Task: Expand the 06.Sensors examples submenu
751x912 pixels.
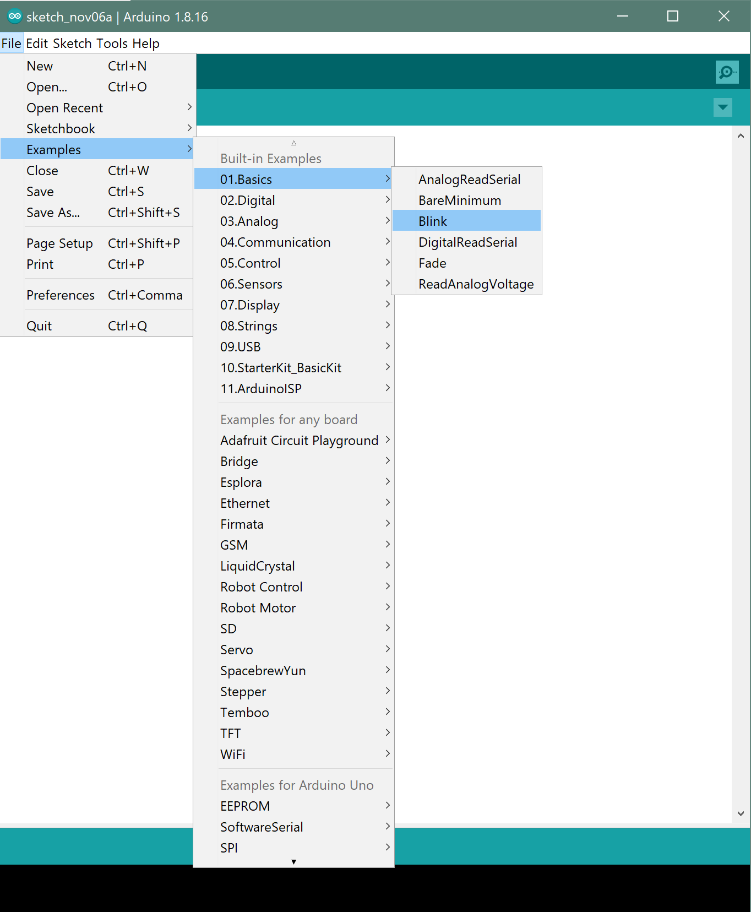Action: (293, 284)
